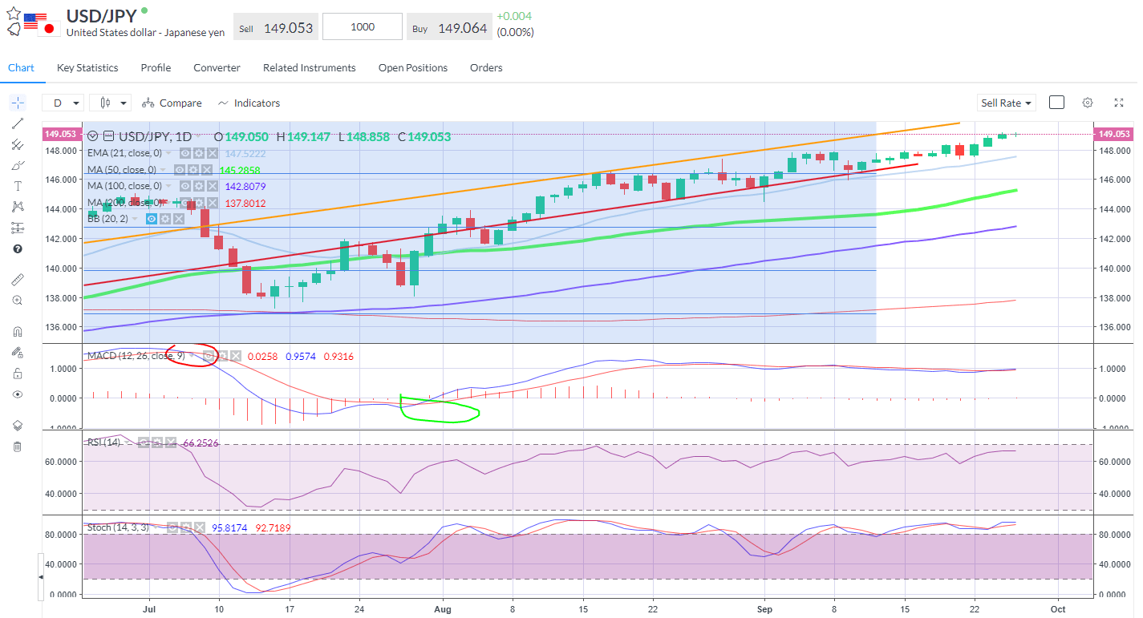Enter fullscreen chart mode

[1119, 103]
